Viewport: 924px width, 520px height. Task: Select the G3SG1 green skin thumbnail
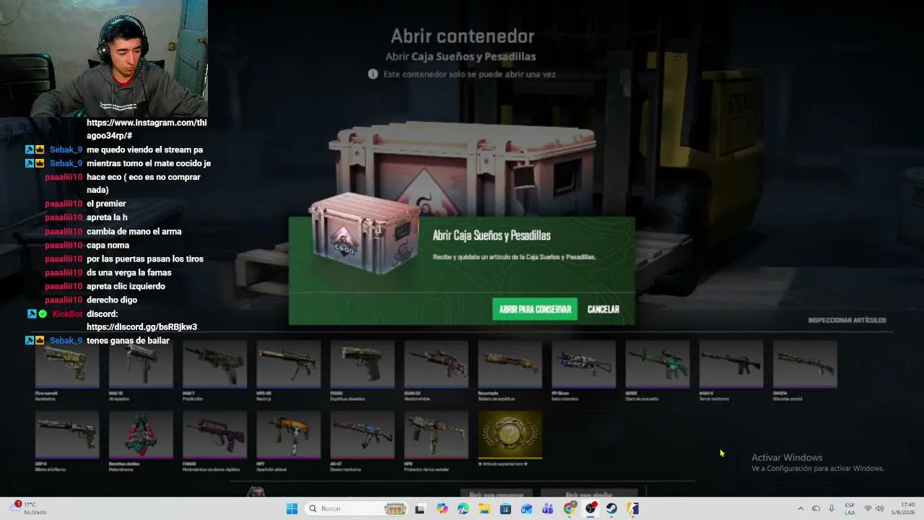tap(657, 365)
